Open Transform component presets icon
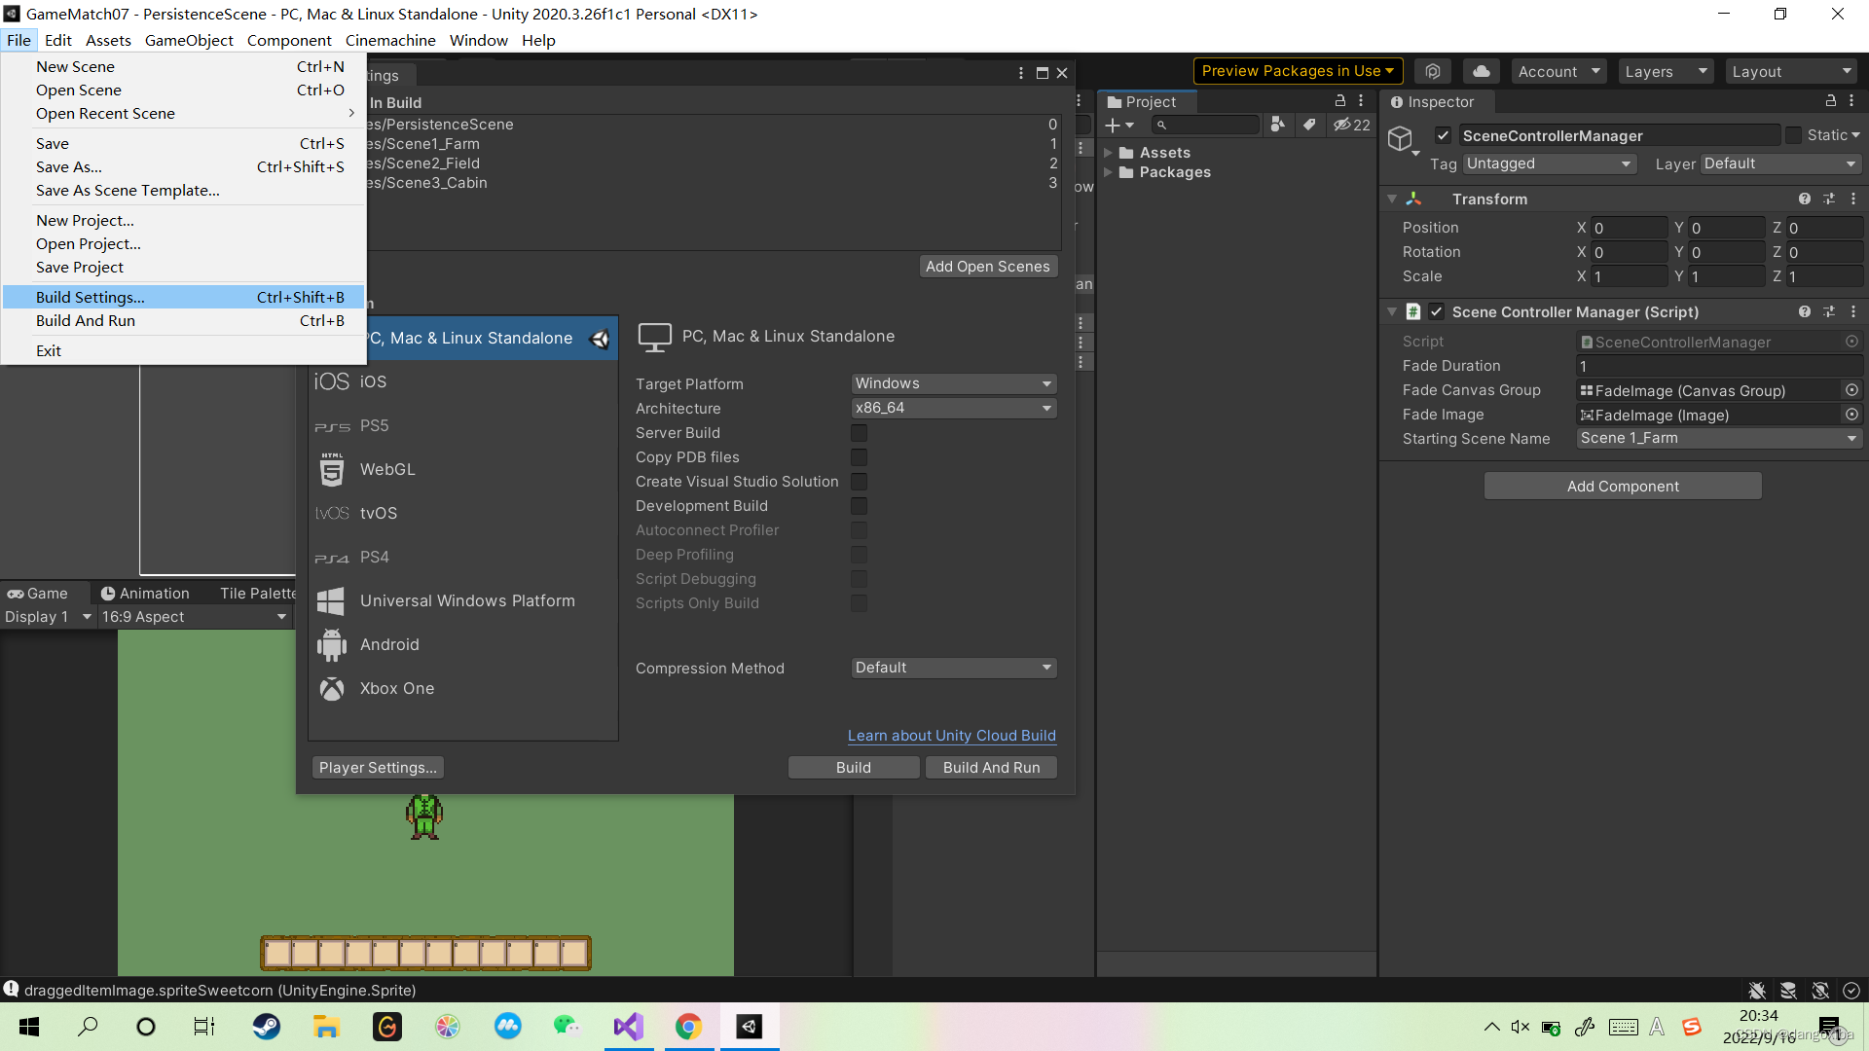The image size is (1869, 1051). [1829, 199]
